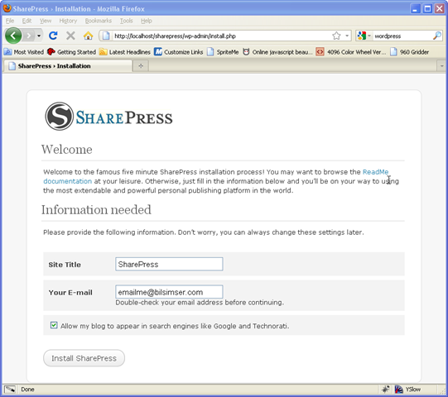Reload the page with the refresh icon

(x=53, y=36)
